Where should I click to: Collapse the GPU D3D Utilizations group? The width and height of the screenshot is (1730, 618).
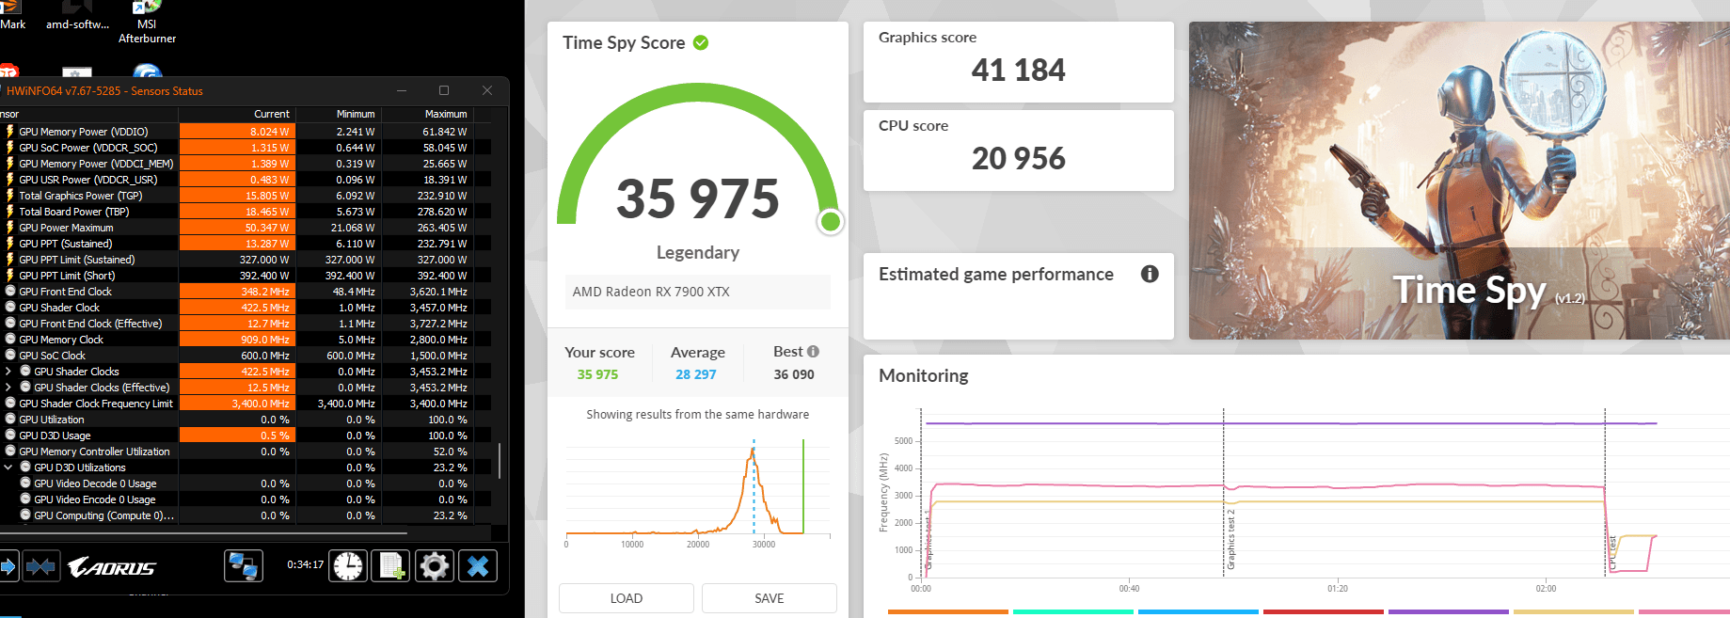pos(8,467)
